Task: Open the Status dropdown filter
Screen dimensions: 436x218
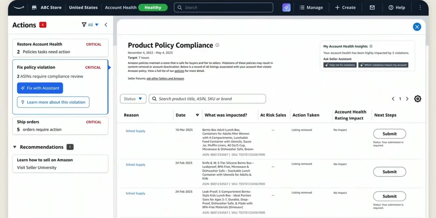Action: point(133,99)
